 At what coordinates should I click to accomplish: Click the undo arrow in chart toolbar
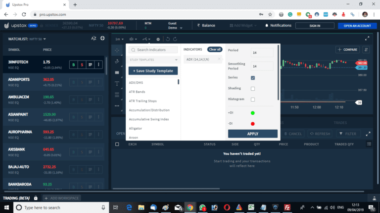point(168,38)
